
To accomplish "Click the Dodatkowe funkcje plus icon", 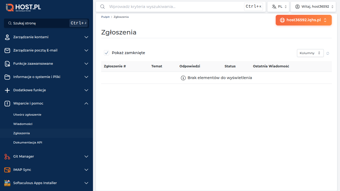I will (7, 90).
